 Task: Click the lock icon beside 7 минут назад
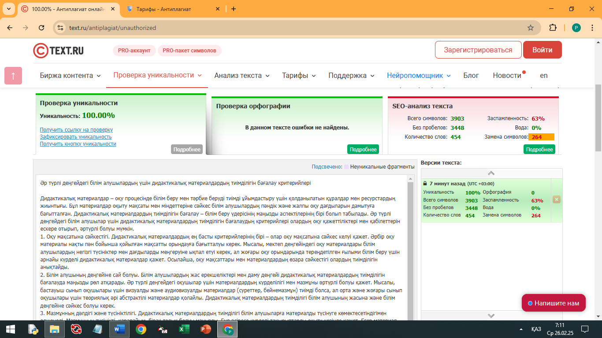coord(425,184)
